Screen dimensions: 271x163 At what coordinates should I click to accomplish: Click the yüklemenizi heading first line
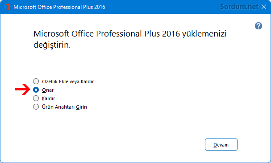(x=130, y=34)
